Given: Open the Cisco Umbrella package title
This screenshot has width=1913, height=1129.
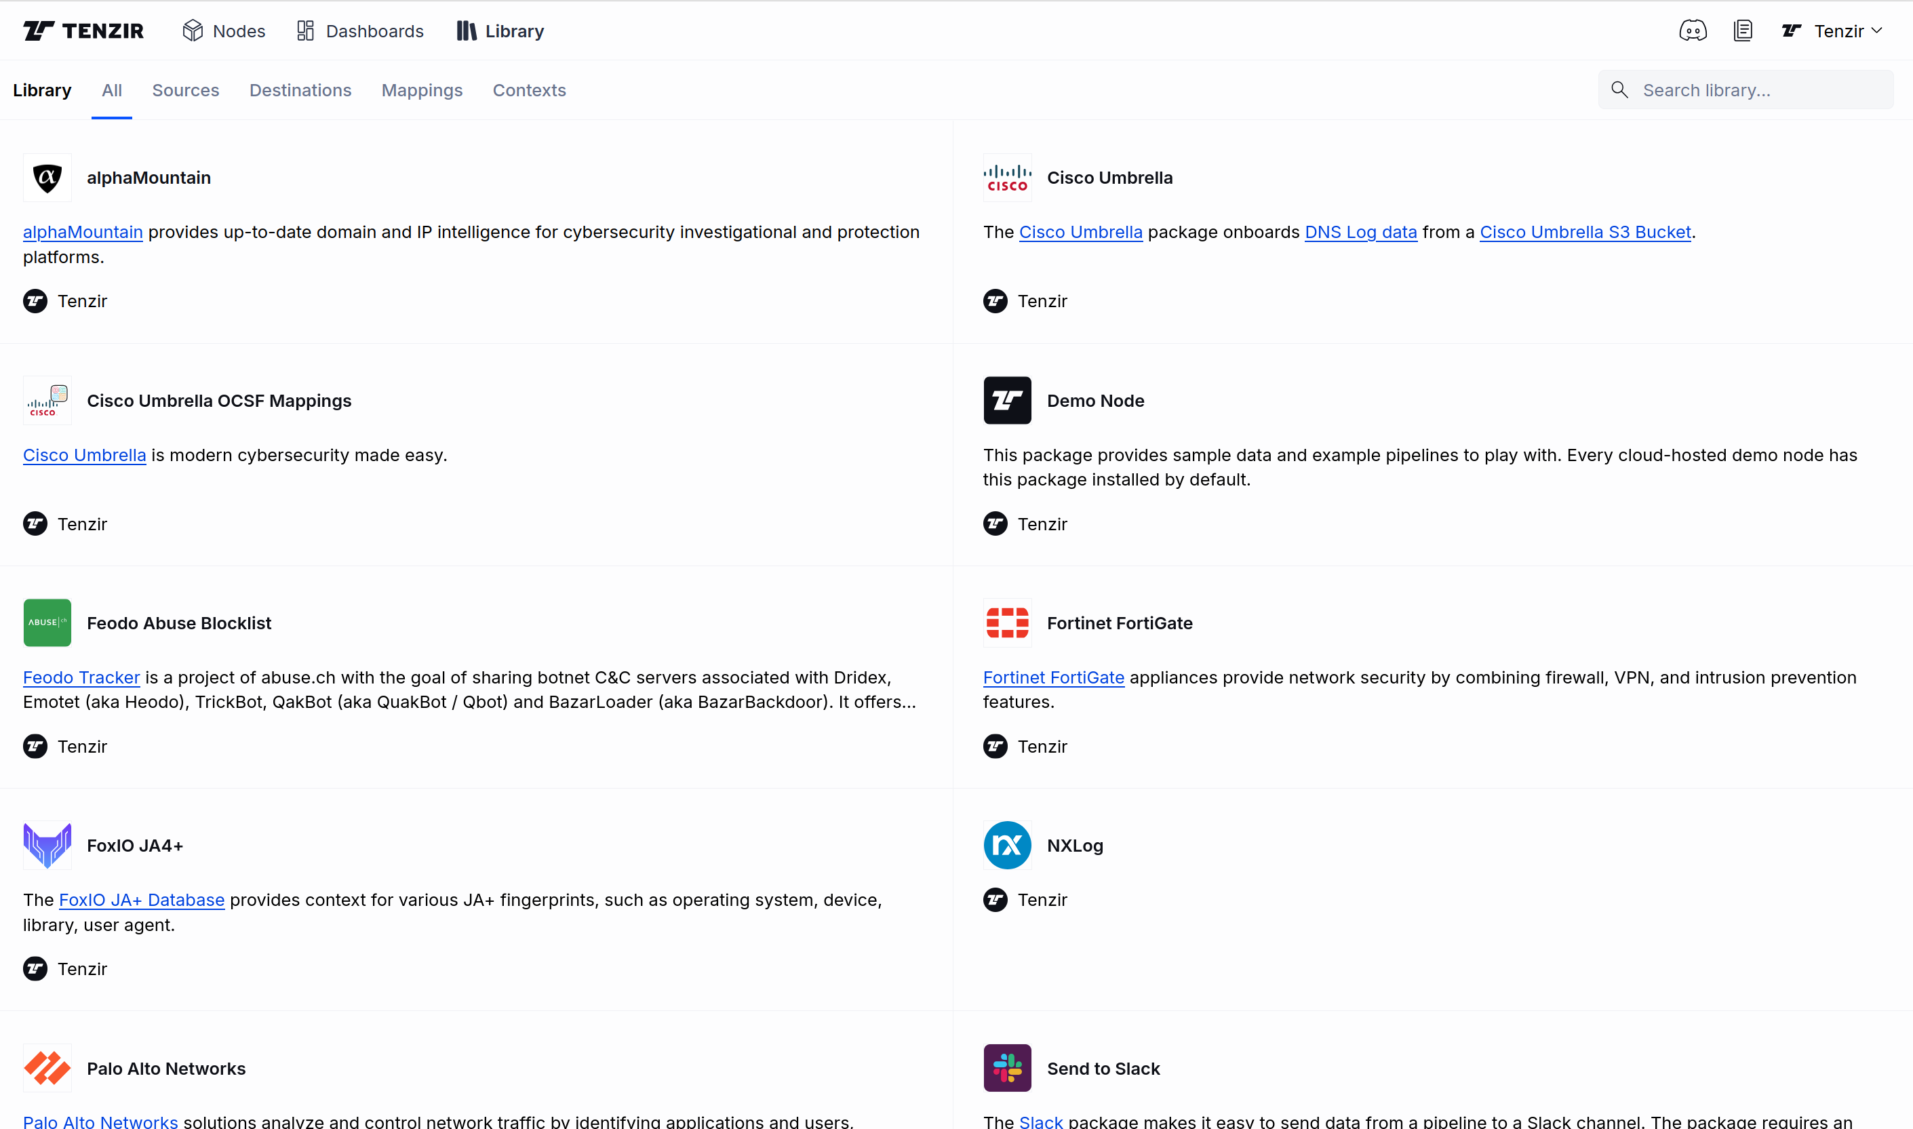Looking at the screenshot, I should pyautogui.click(x=1110, y=178).
